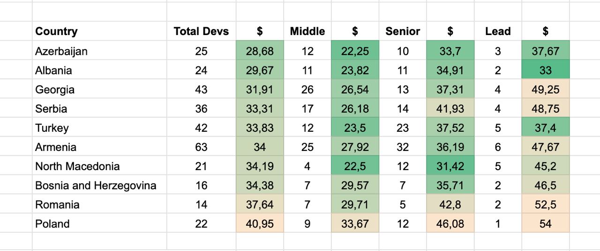The width and height of the screenshot is (600, 251).
Task: Click Azerbaijan's Middle salary cell 22,25
Action: pos(355,51)
